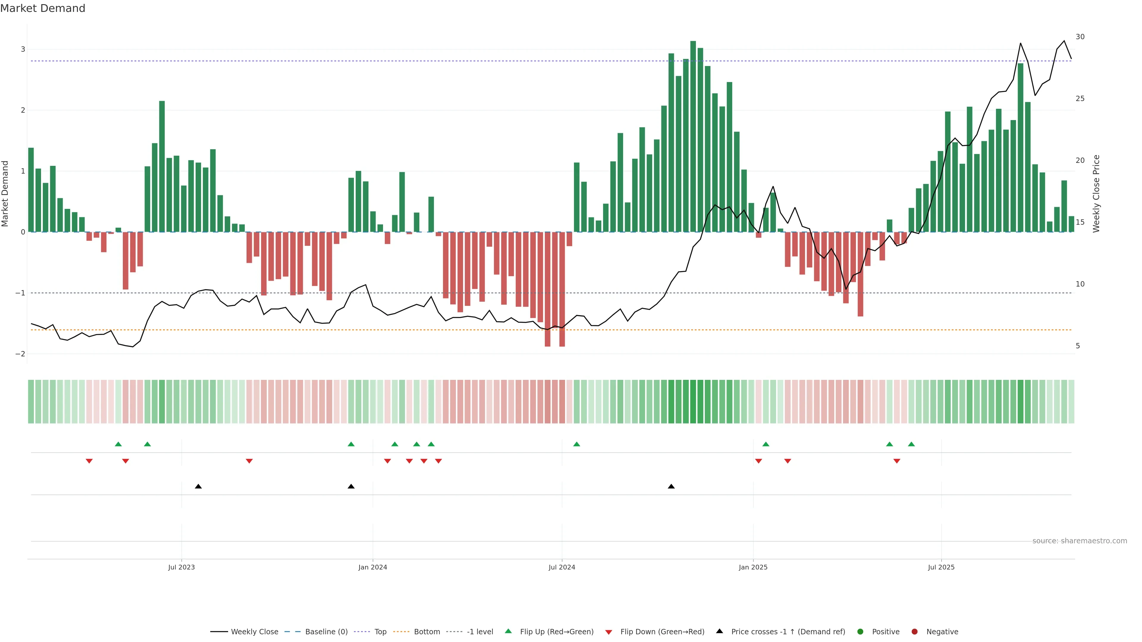1142x642 pixels.
Task: Click Flip Up green triangle legend icon
Action: (x=509, y=631)
